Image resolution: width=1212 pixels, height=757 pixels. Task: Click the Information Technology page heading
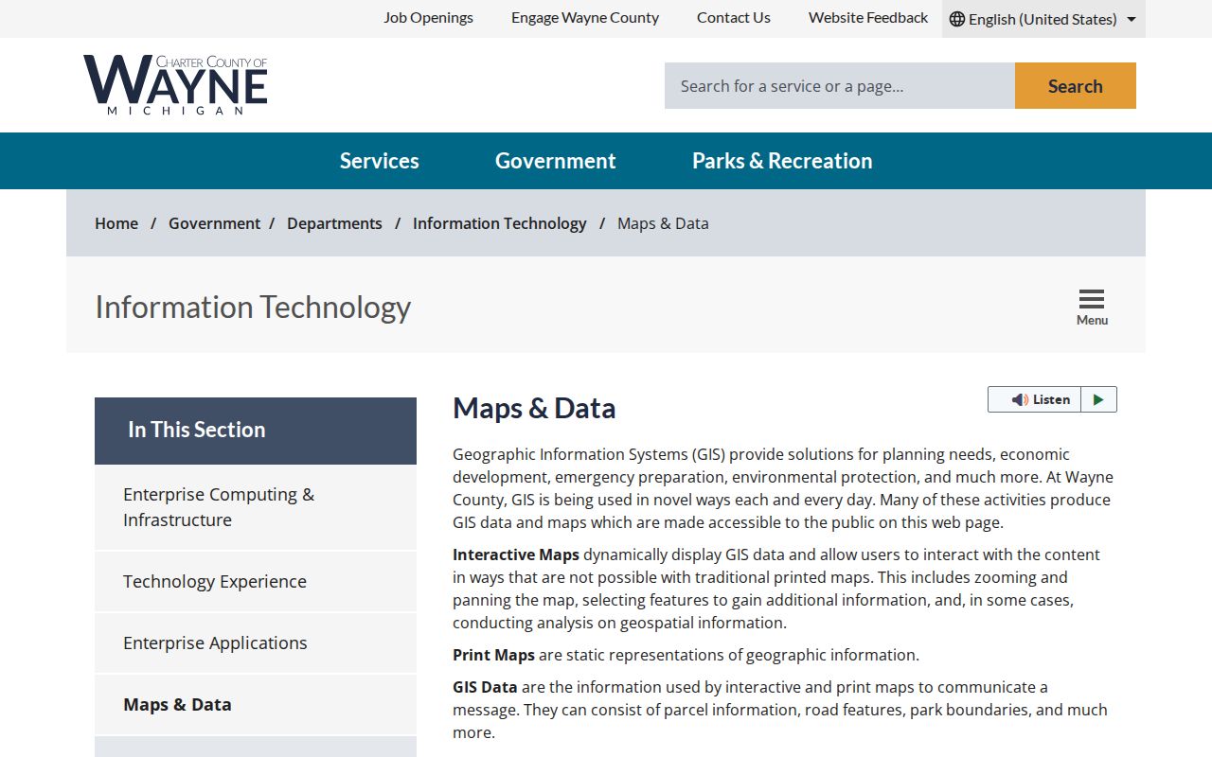pos(253,308)
